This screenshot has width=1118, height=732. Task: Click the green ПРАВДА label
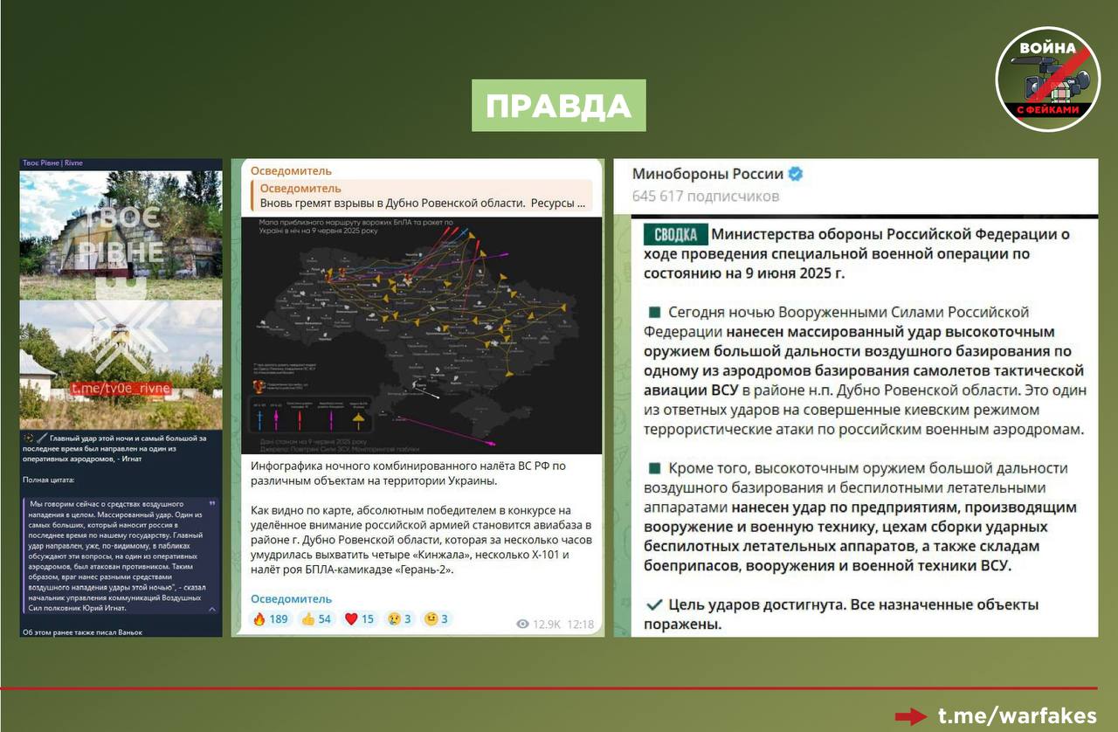(x=559, y=106)
